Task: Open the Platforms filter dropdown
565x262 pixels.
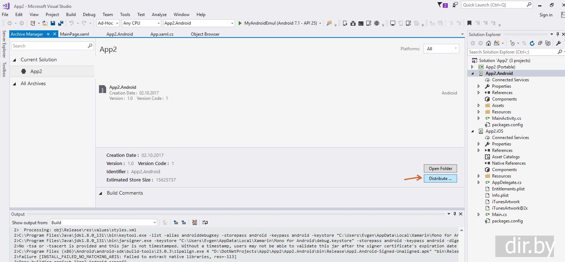Action: coord(441,49)
